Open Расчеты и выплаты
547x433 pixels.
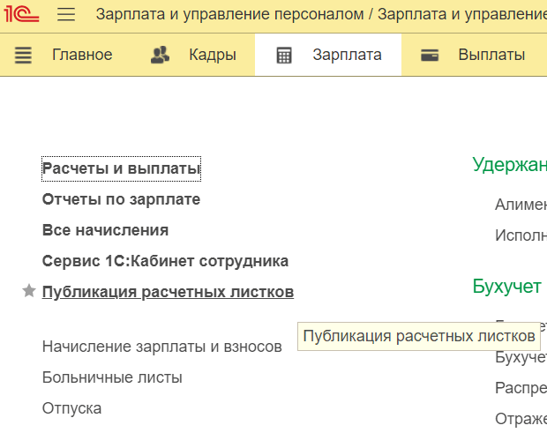tap(121, 168)
